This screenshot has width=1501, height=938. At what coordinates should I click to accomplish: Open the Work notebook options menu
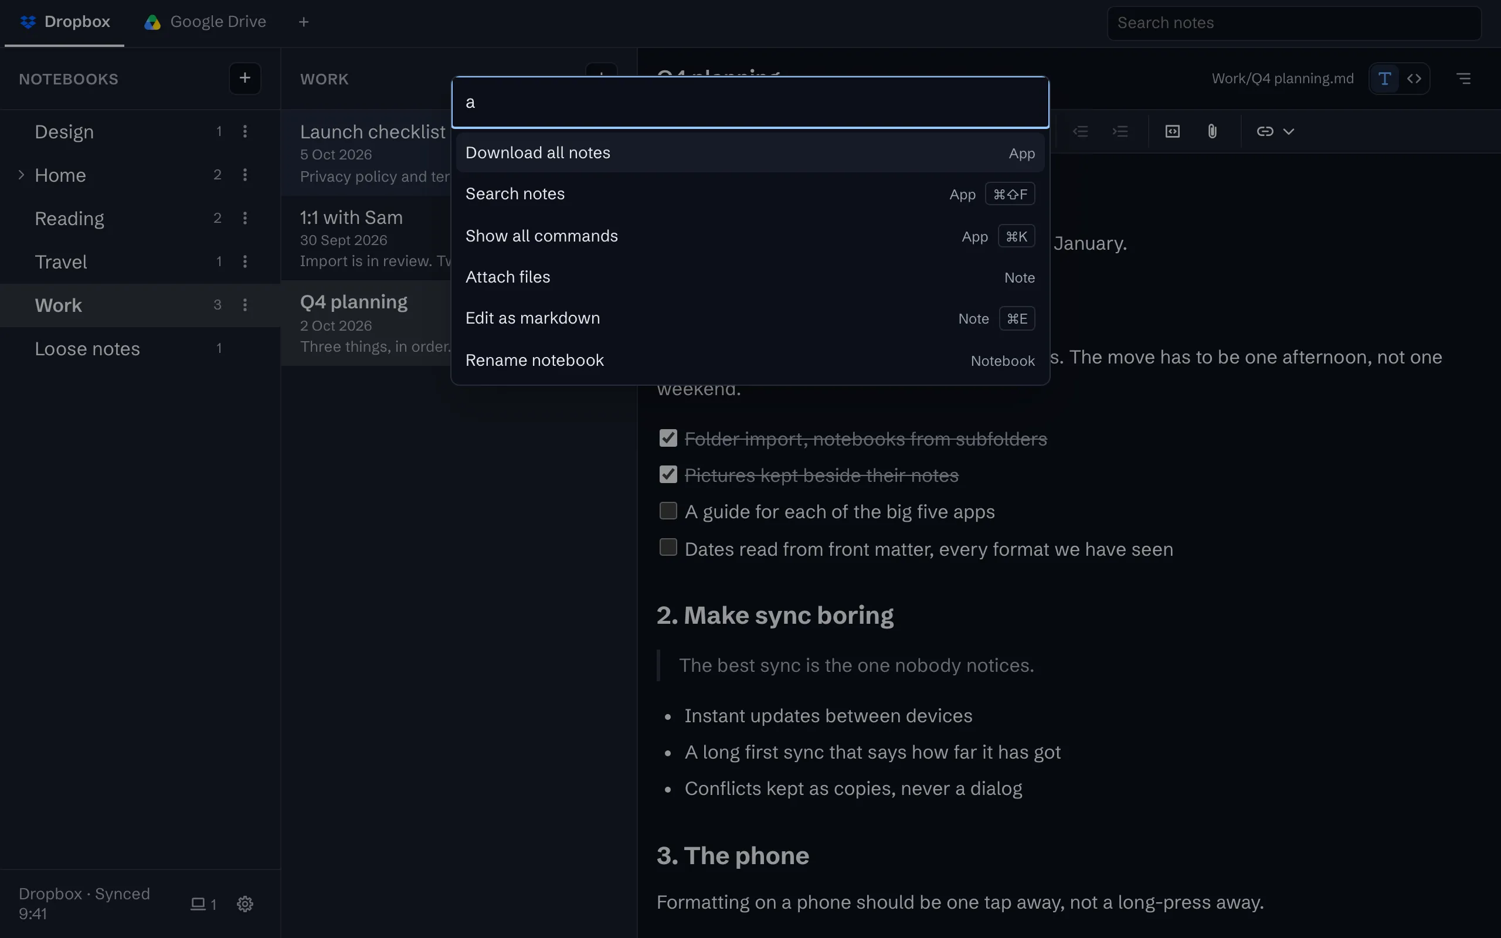pos(245,305)
